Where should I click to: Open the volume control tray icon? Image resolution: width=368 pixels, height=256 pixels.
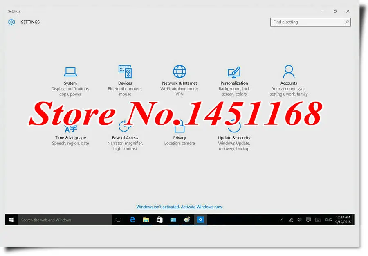coord(299,220)
